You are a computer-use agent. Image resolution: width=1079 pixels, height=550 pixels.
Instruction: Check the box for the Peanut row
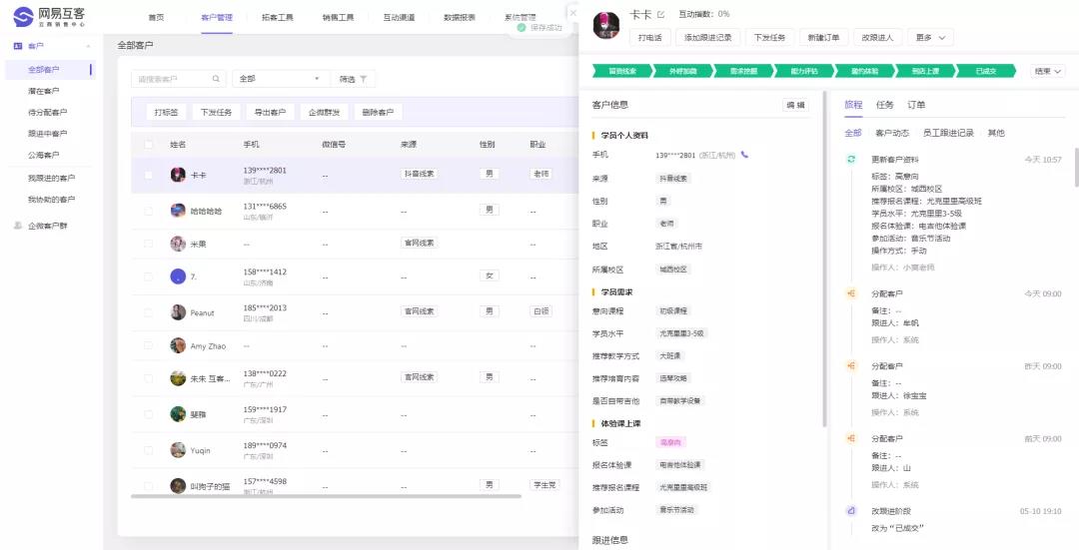tap(148, 312)
